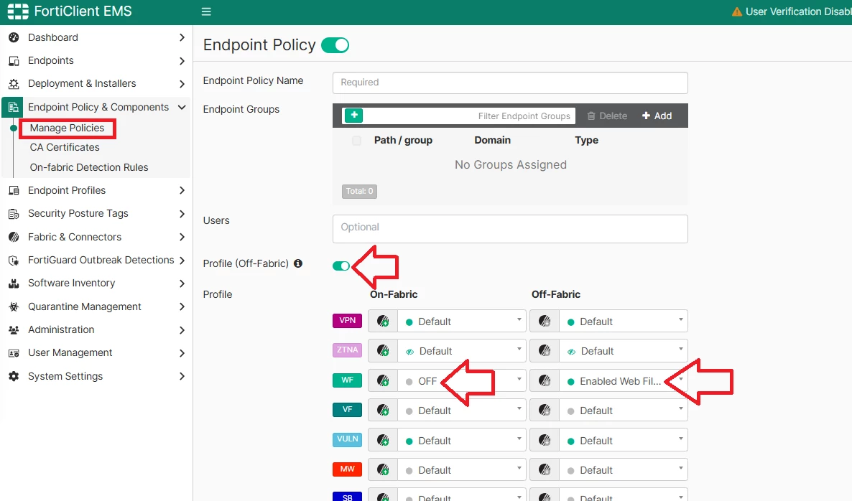This screenshot has height=501, width=852.
Task: Open the WF On-Fabric OFF dropdown
Action: pos(461,380)
